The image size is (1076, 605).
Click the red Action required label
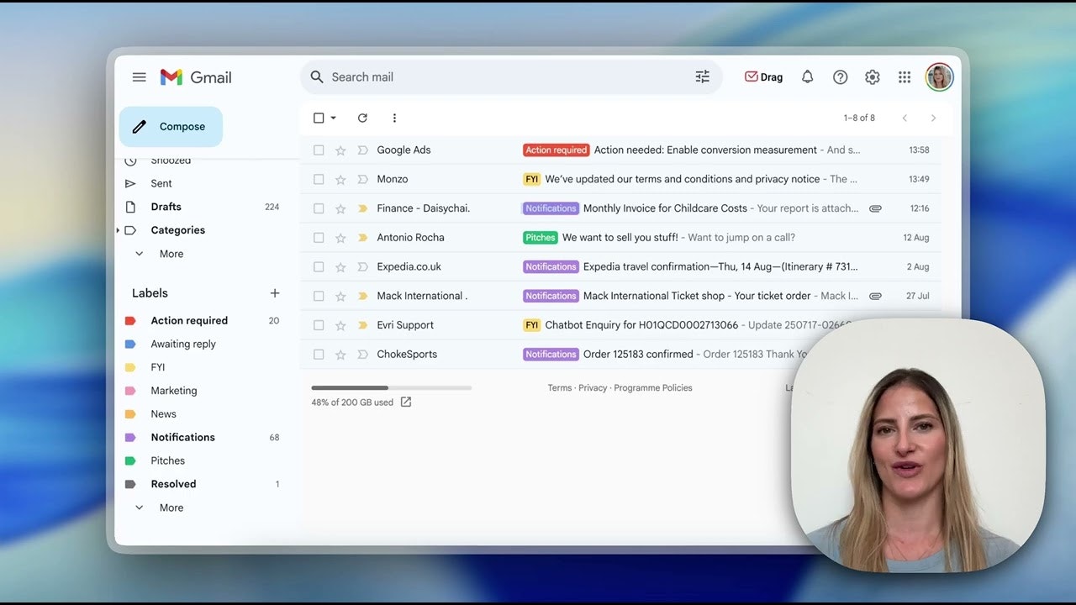click(x=189, y=320)
